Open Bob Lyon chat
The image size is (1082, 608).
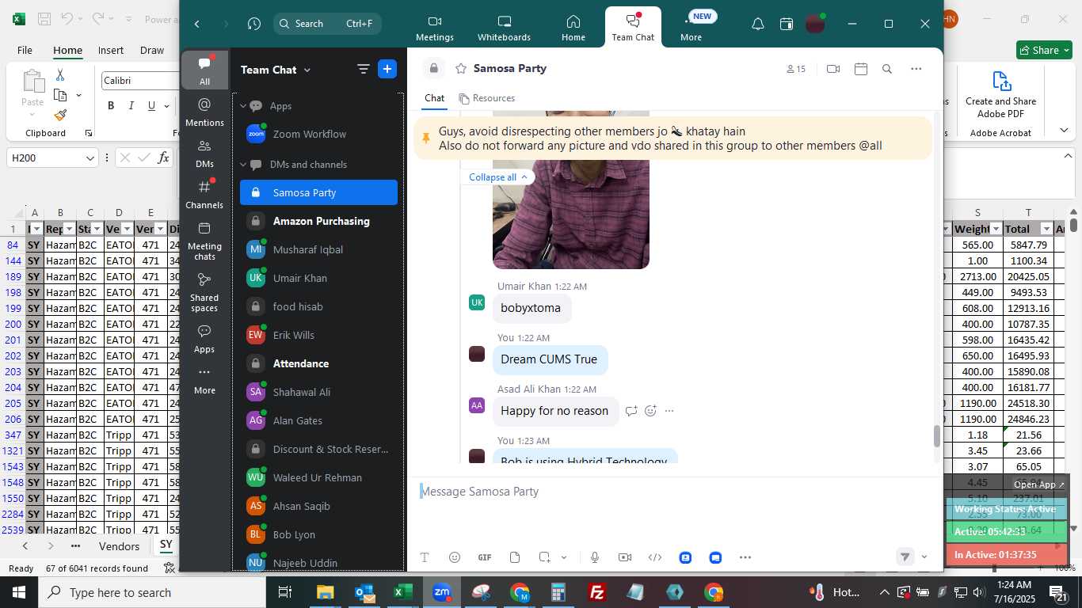click(x=318, y=534)
